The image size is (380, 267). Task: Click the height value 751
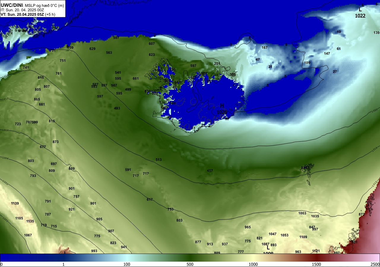click(x=63, y=61)
